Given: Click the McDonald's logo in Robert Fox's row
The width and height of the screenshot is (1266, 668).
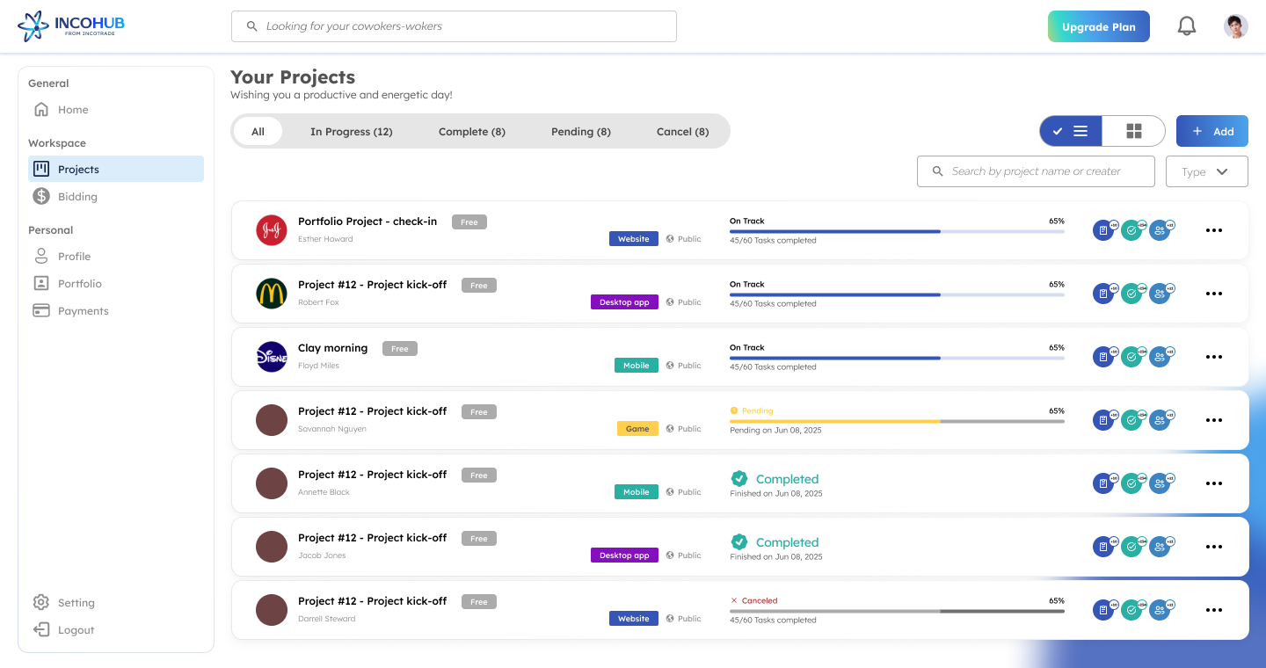Looking at the screenshot, I should click(272, 294).
